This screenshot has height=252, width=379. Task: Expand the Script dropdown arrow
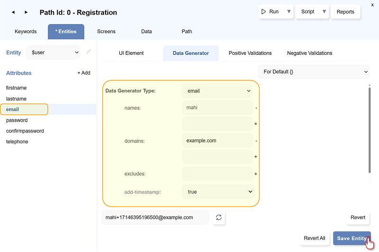(x=324, y=12)
